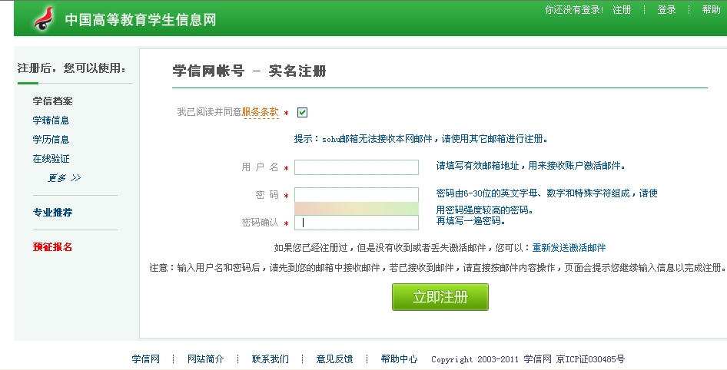Open 帮助中心 footer link

[399, 359]
